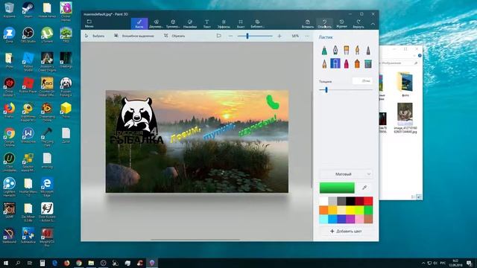Click the 58% zoom percentage field

(295, 36)
